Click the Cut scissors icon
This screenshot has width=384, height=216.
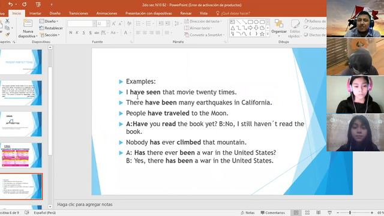point(7,22)
